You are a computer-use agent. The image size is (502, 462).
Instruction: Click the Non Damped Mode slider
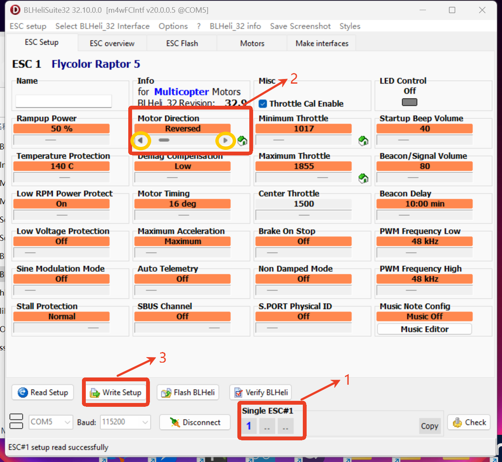304,290
